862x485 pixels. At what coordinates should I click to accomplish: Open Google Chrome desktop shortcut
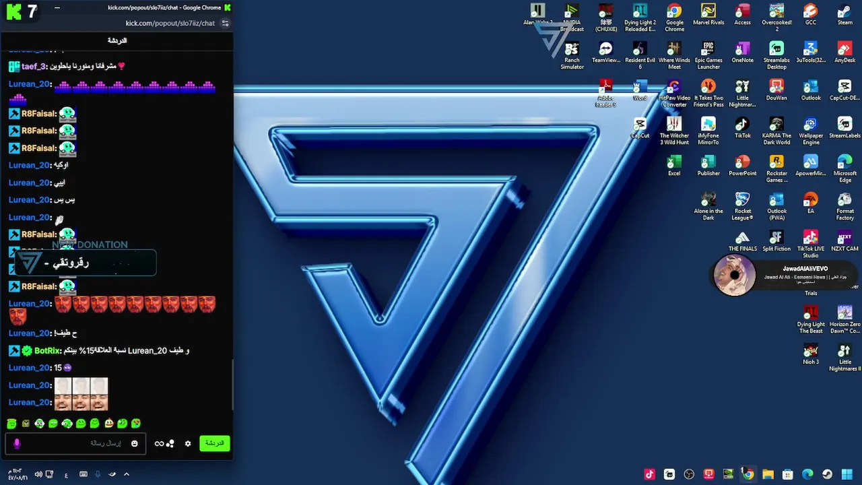coord(674,18)
